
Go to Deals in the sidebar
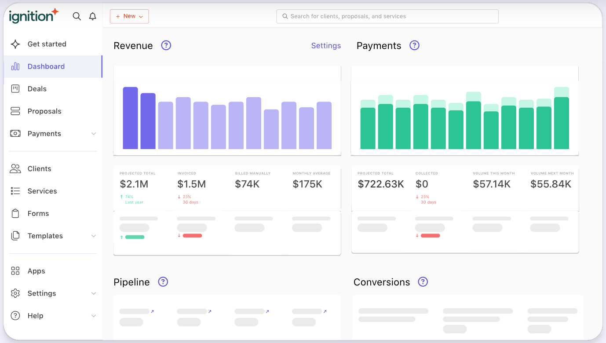coord(37,89)
